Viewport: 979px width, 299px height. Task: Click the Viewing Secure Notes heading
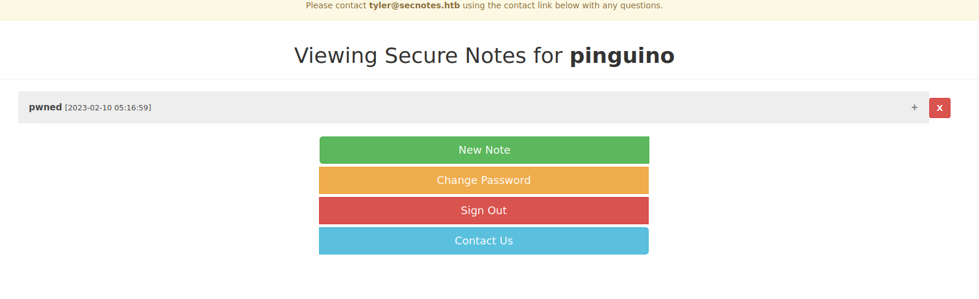click(484, 56)
